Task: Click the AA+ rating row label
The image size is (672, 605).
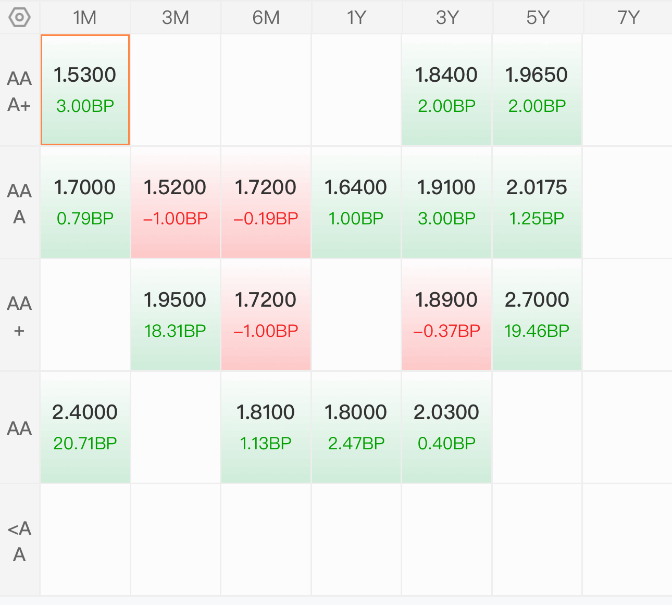Action: coord(20,316)
